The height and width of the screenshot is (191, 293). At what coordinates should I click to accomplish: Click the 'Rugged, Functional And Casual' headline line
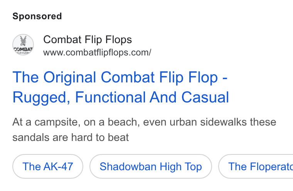[121, 97]
